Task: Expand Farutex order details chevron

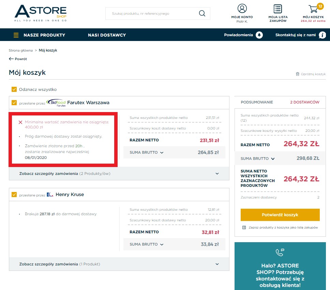Action: tap(217, 174)
